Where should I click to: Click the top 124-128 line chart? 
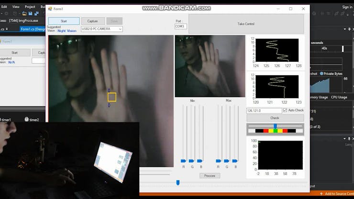(277, 50)
